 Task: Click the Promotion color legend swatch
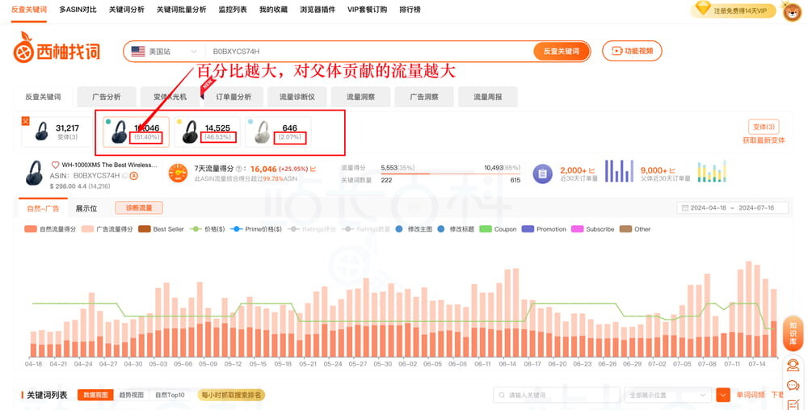[x=528, y=229]
